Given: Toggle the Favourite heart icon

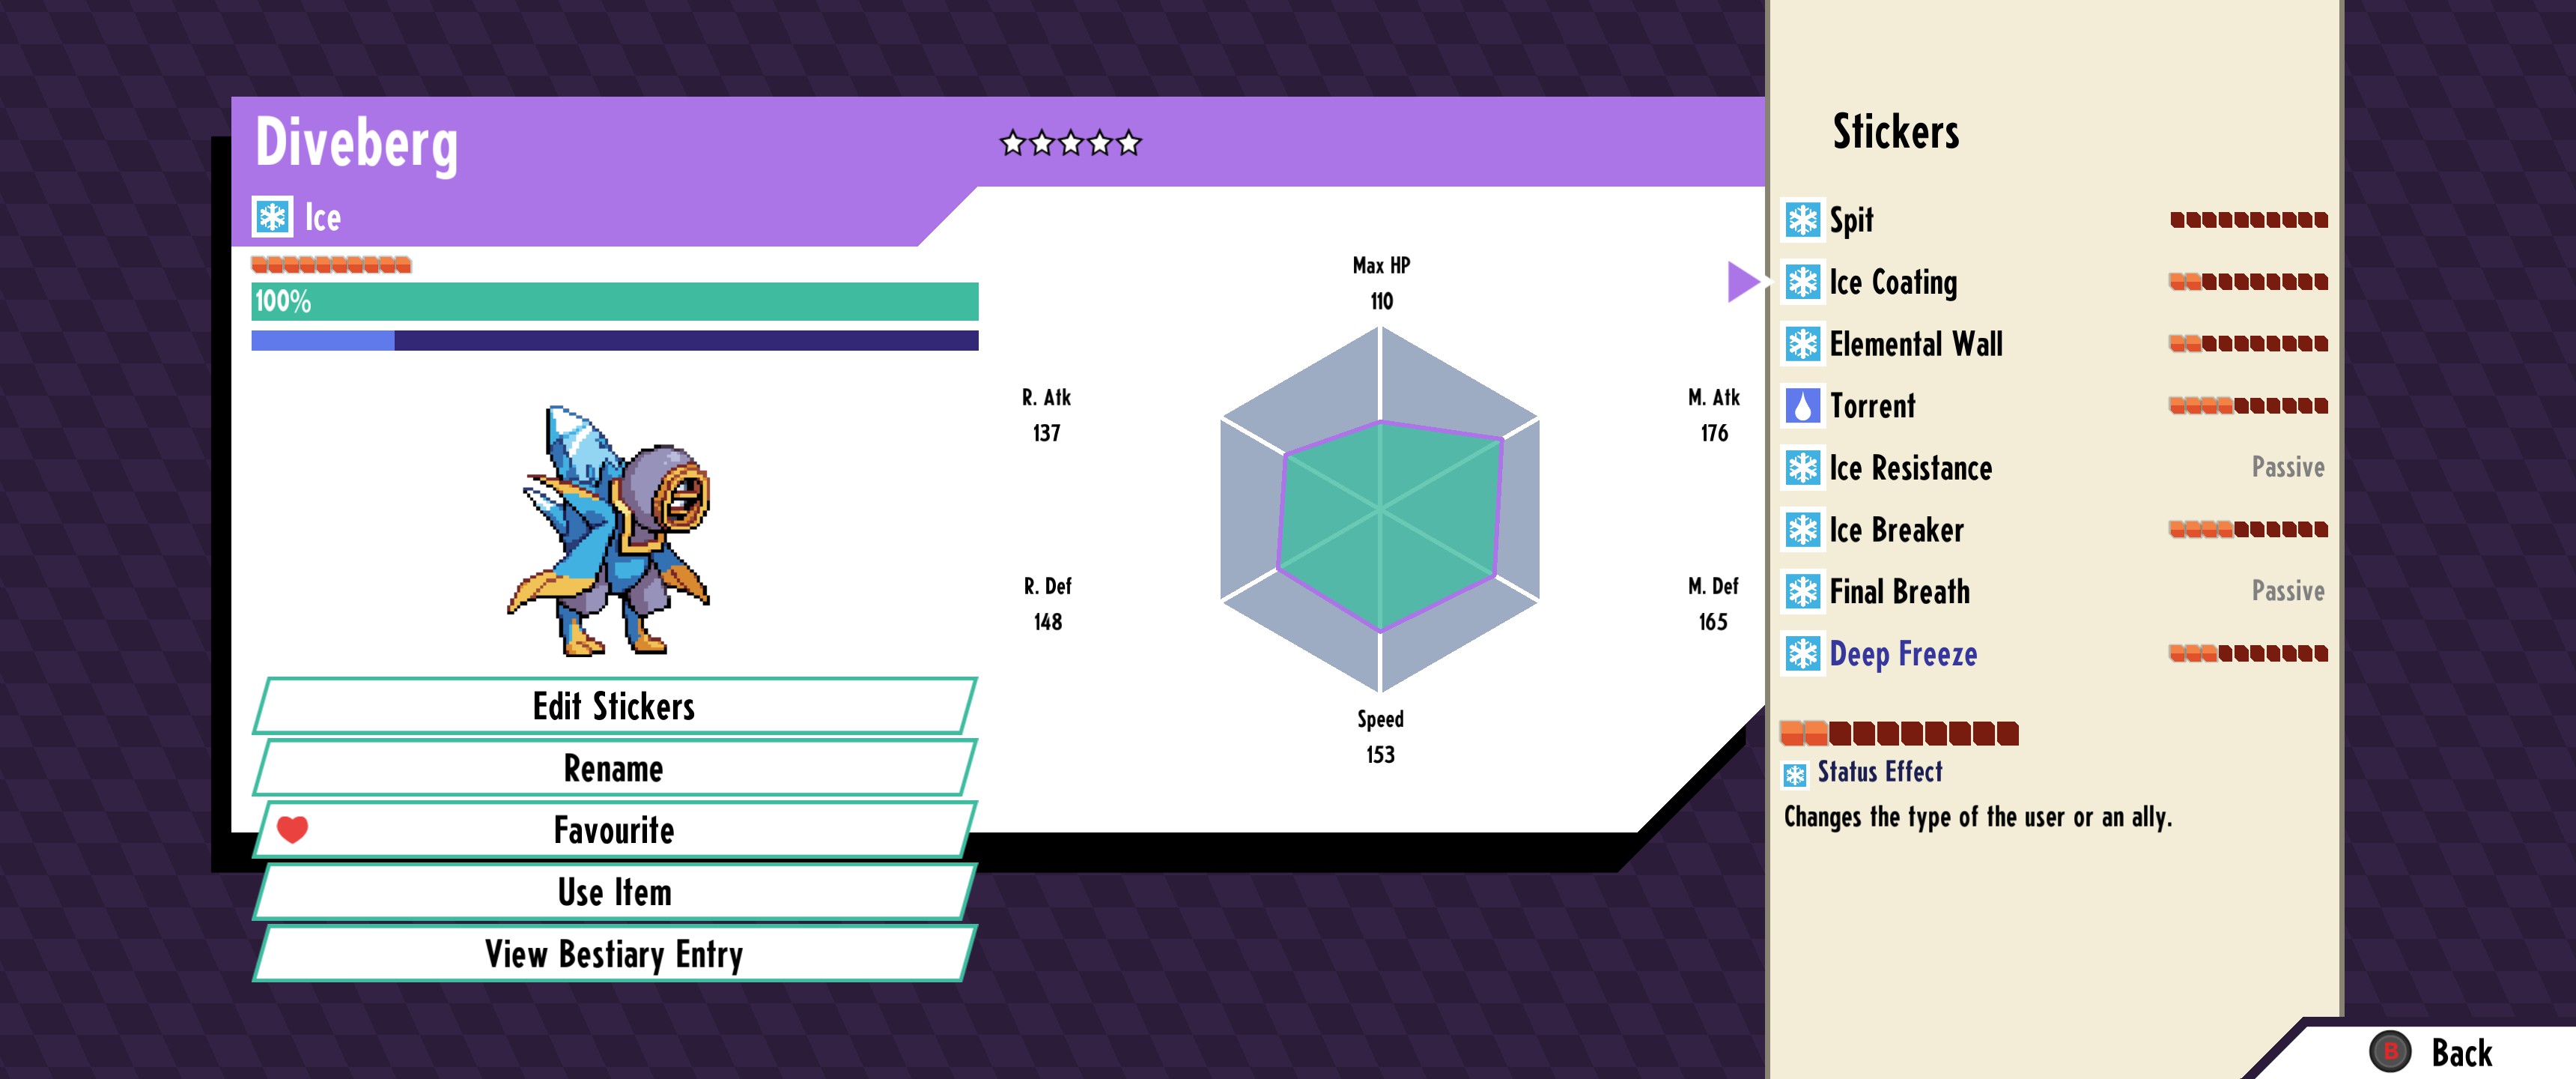Looking at the screenshot, I should click(292, 829).
